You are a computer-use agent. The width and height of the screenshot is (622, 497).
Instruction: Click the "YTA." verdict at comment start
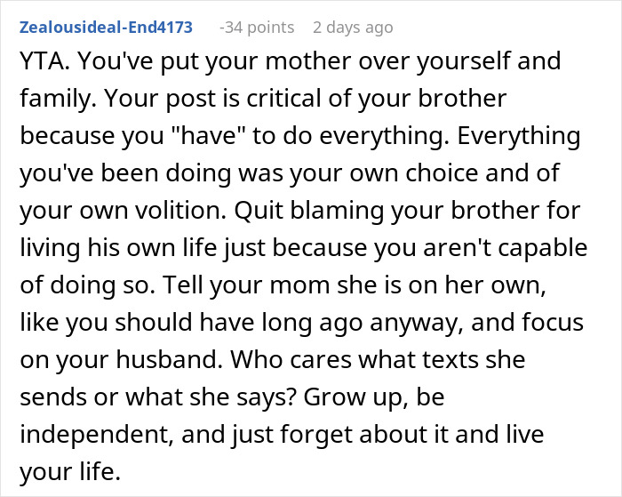pos(42,62)
